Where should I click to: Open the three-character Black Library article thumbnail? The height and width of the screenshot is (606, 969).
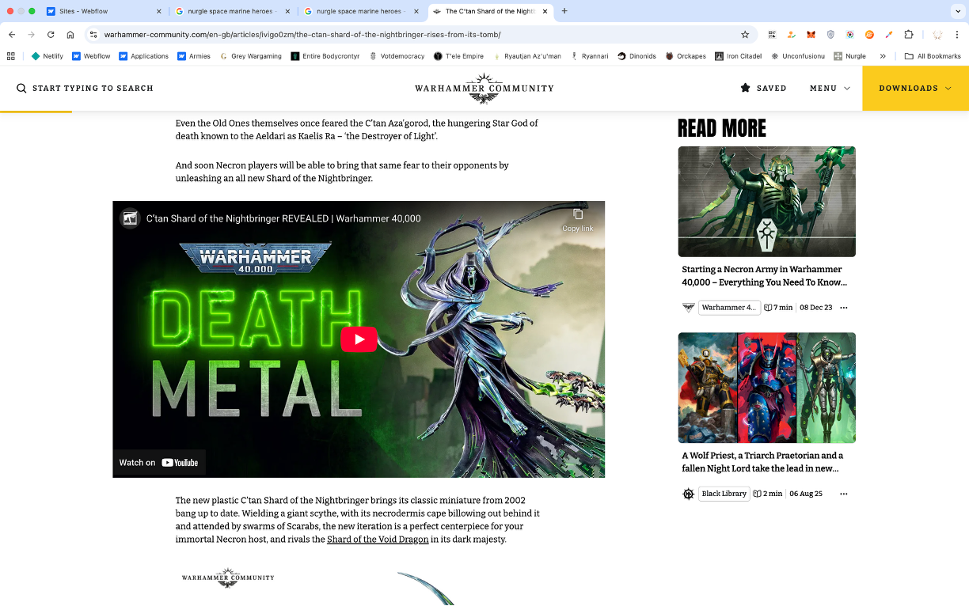(x=766, y=388)
